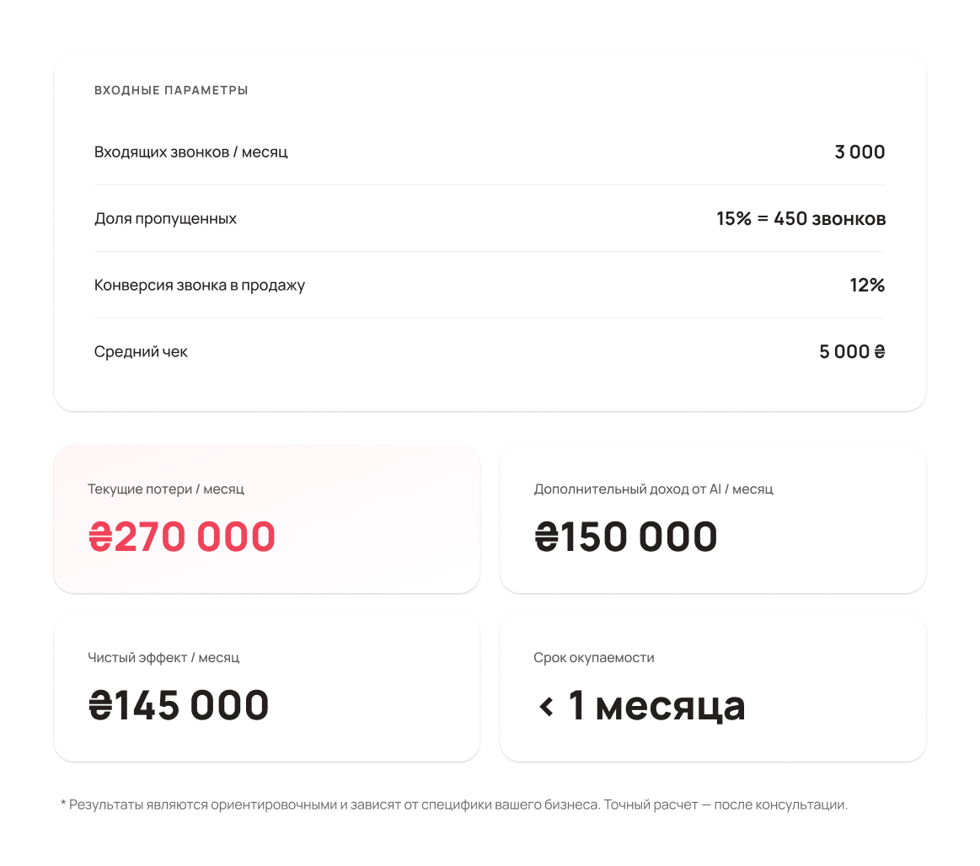This screenshot has height=866, width=980.
Task: Select the Чистый эффект / месяц caption
Action: (x=163, y=658)
